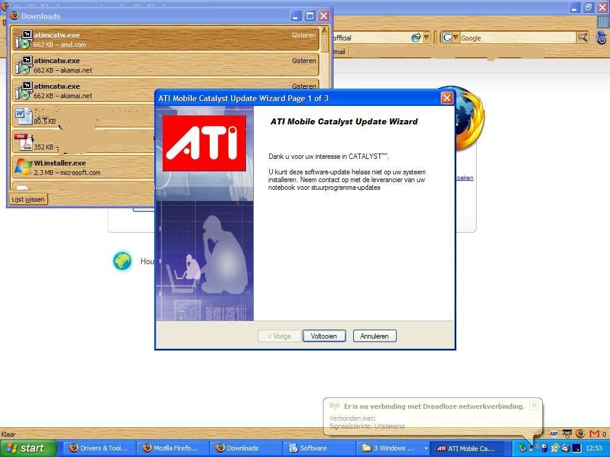Screen dimensions: 610x457
Task: Click the Adblock Plus ABP status bar icon
Action: click(554, 434)
